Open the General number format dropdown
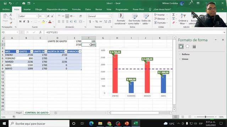227x127 pixels. click(x=110, y=16)
